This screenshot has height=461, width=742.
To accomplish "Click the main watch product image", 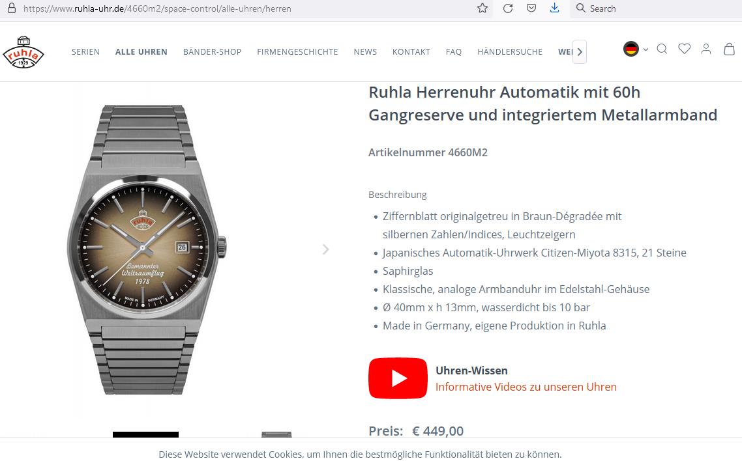I will (x=146, y=249).
